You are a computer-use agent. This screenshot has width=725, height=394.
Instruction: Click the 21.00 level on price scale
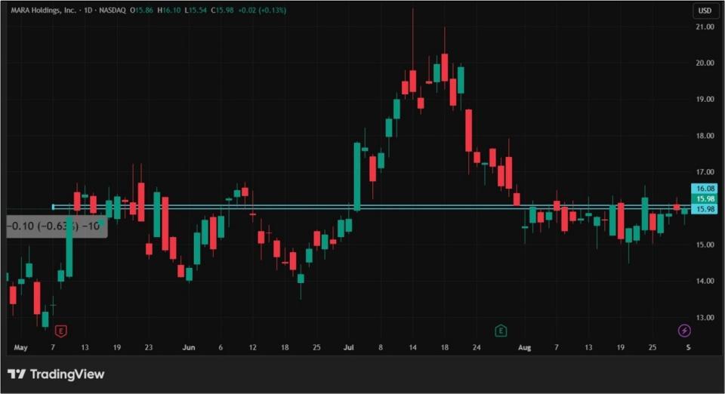704,27
